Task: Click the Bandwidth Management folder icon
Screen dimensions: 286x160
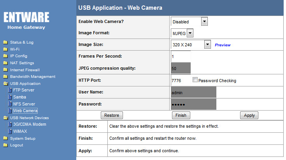Action: click(5, 77)
